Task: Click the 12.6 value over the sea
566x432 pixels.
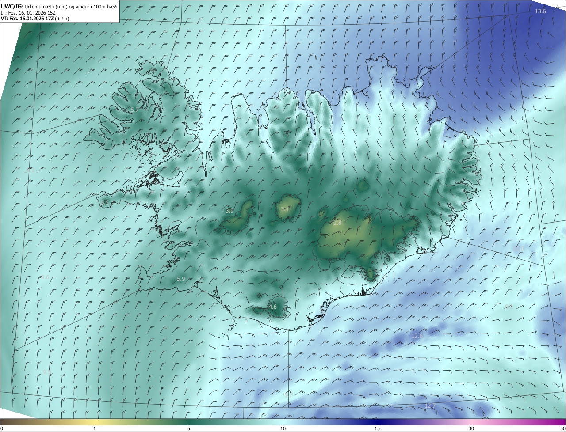Action: (417, 336)
